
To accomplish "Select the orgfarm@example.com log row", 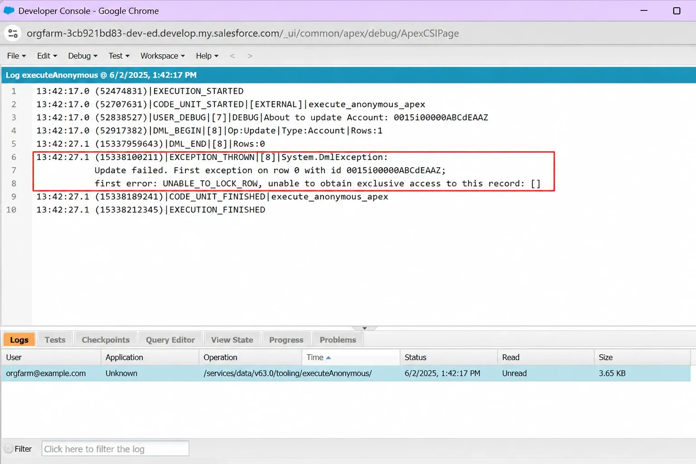I will pos(346,373).
